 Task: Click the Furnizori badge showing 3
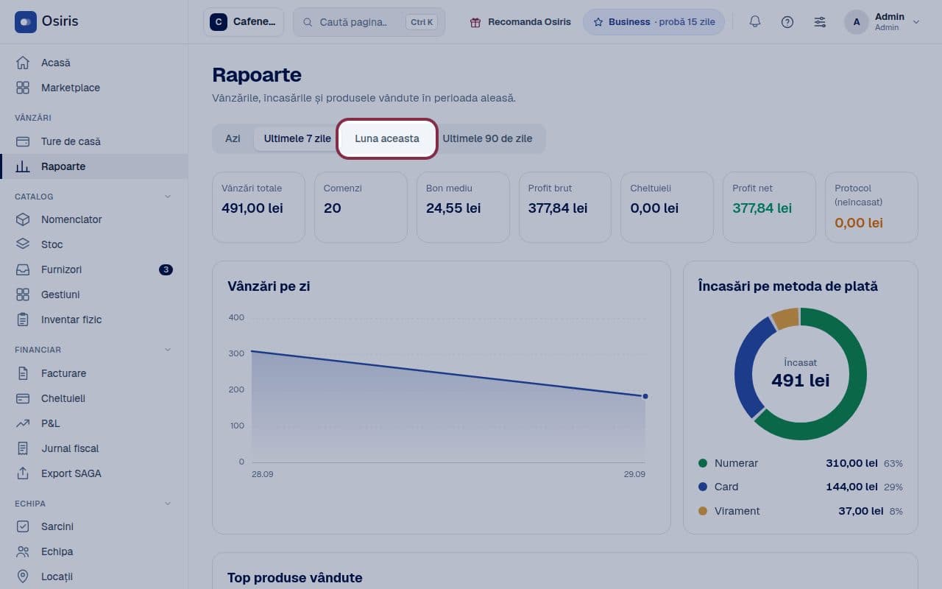[x=166, y=269]
